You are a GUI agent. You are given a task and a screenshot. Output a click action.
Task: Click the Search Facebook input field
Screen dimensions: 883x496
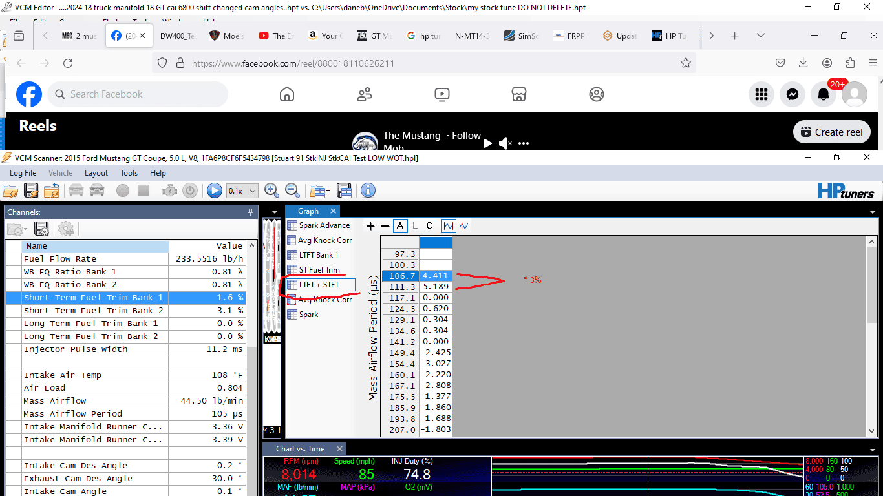point(138,94)
